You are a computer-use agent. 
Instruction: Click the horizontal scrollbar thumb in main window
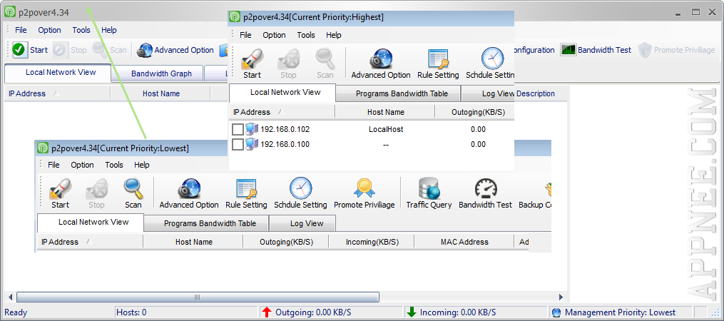[198, 297]
